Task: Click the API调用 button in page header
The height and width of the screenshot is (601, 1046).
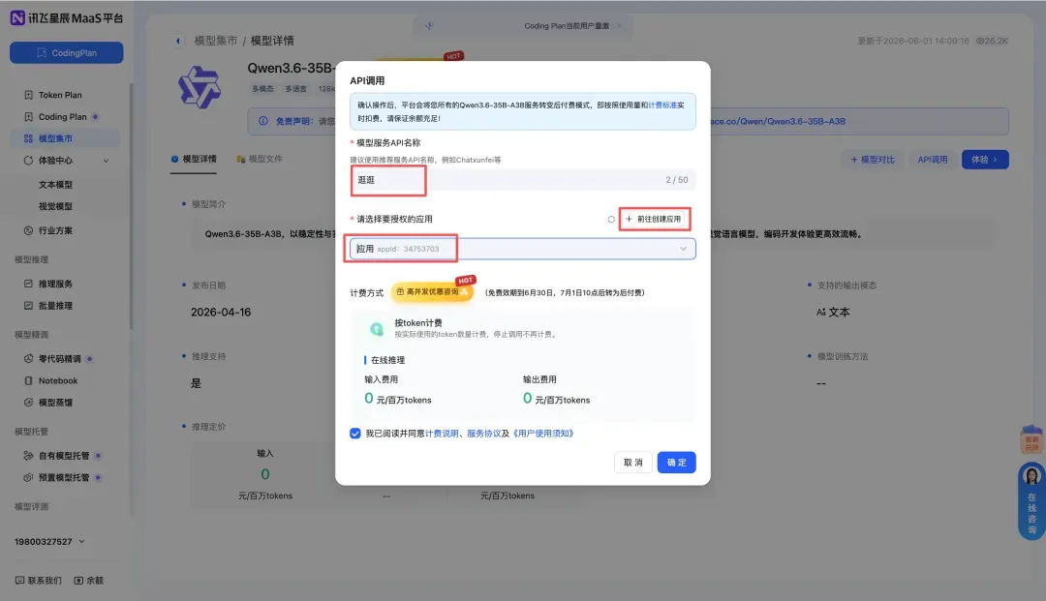Action: pyautogui.click(x=932, y=160)
